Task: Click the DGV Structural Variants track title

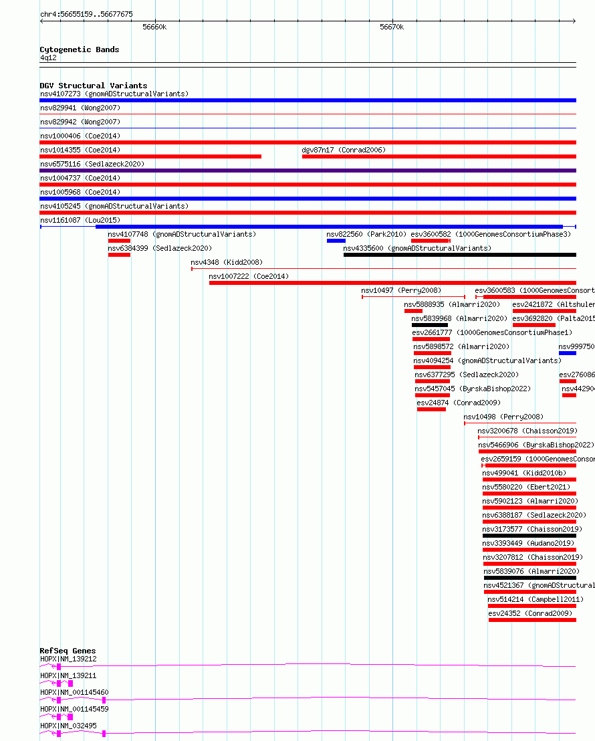Action: point(94,86)
